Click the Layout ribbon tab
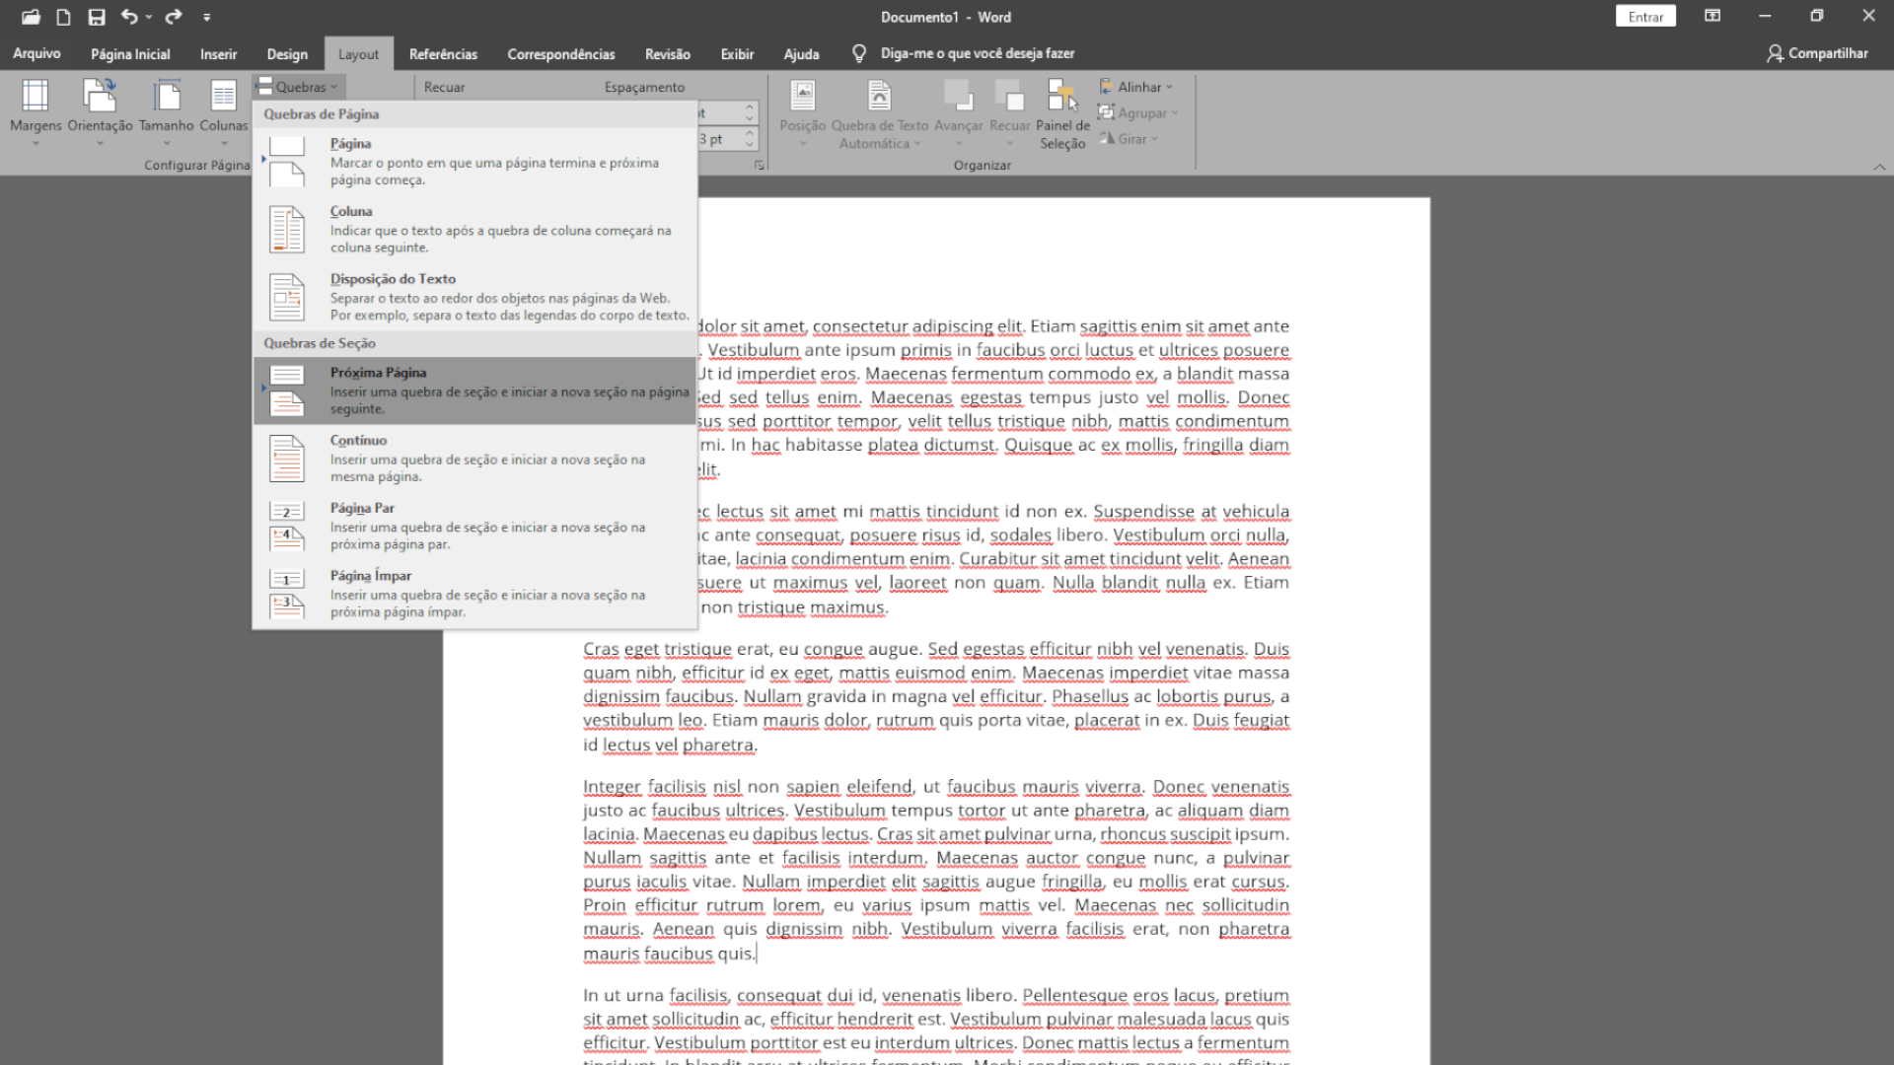This screenshot has width=1894, height=1065. tap(358, 53)
